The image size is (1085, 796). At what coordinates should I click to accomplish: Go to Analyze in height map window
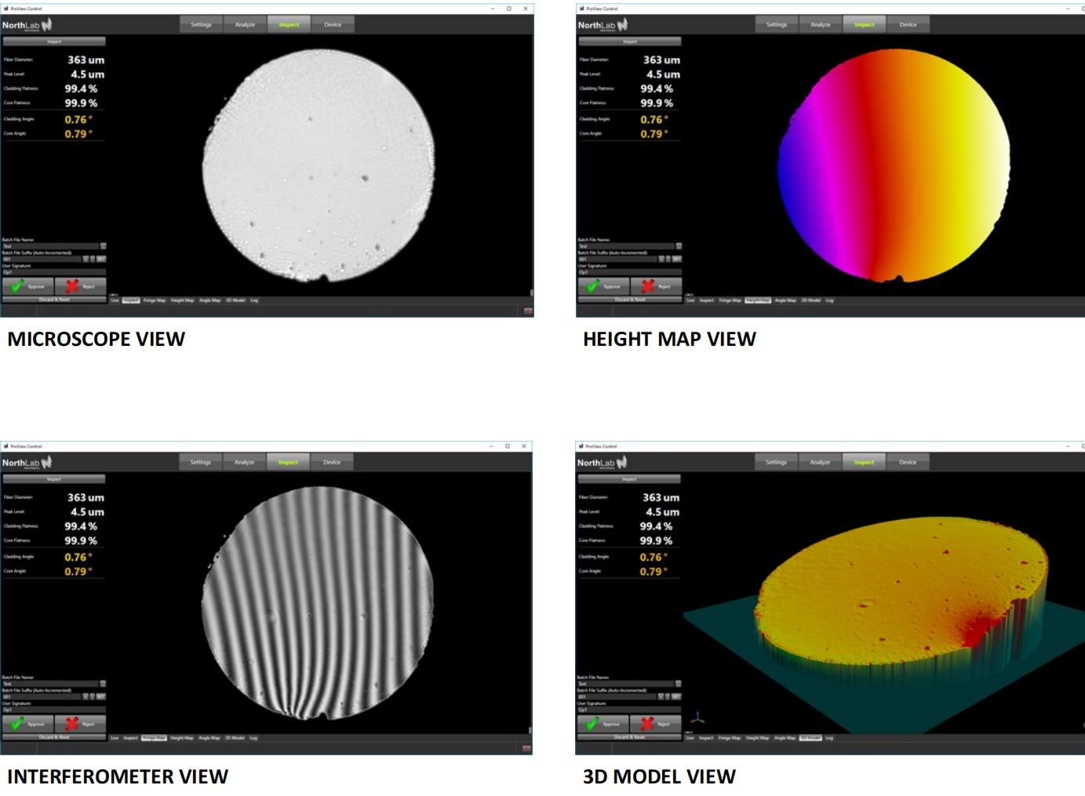(x=821, y=25)
